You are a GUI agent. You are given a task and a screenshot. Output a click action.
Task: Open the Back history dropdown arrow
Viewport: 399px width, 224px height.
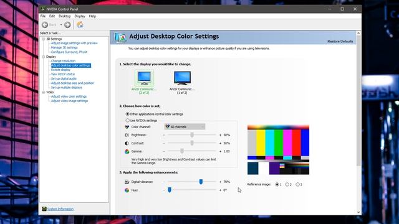(61, 25)
